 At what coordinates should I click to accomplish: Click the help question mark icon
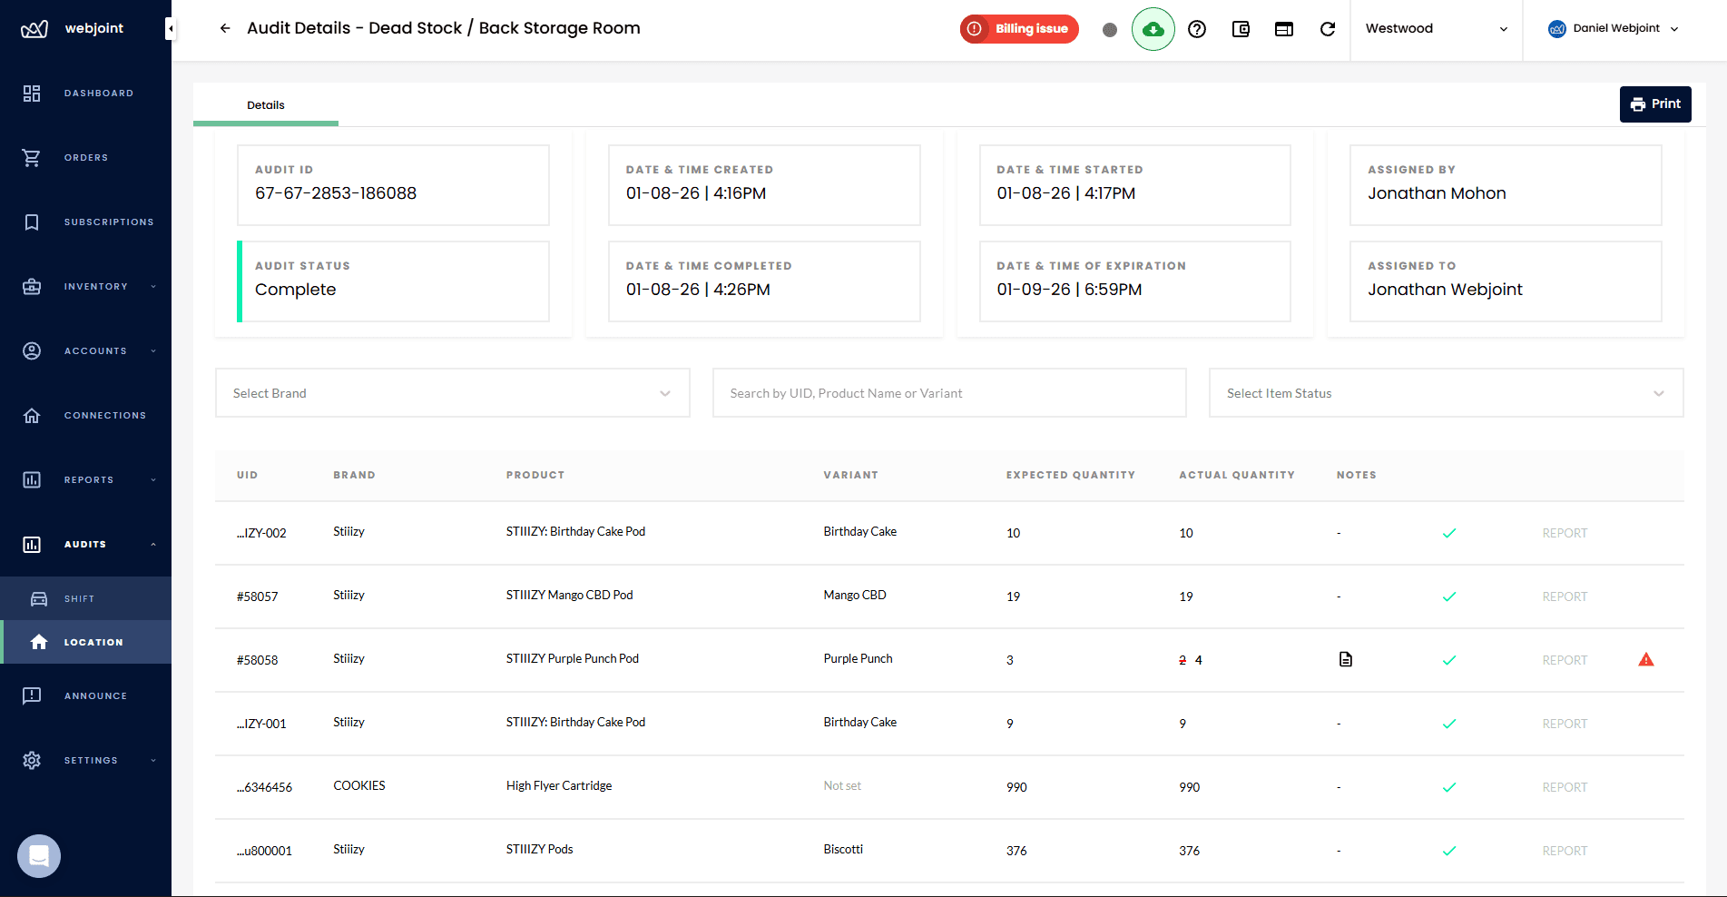1197,29
